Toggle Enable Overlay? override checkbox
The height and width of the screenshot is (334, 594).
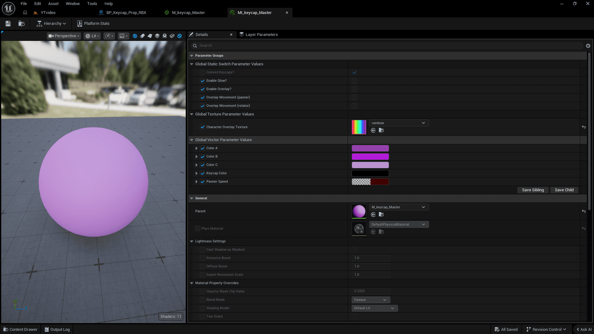tap(202, 89)
